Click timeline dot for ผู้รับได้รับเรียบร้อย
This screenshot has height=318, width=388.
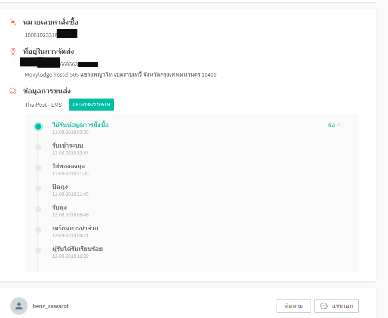[x=38, y=250]
